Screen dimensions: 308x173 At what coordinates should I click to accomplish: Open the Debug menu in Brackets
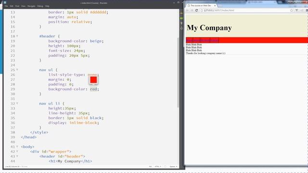(40, 6)
